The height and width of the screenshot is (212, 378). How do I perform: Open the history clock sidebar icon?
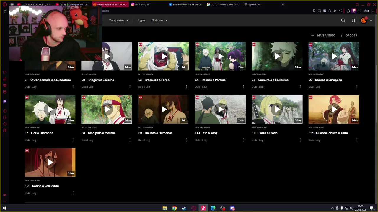pyautogui.click(x=5, y=117)
